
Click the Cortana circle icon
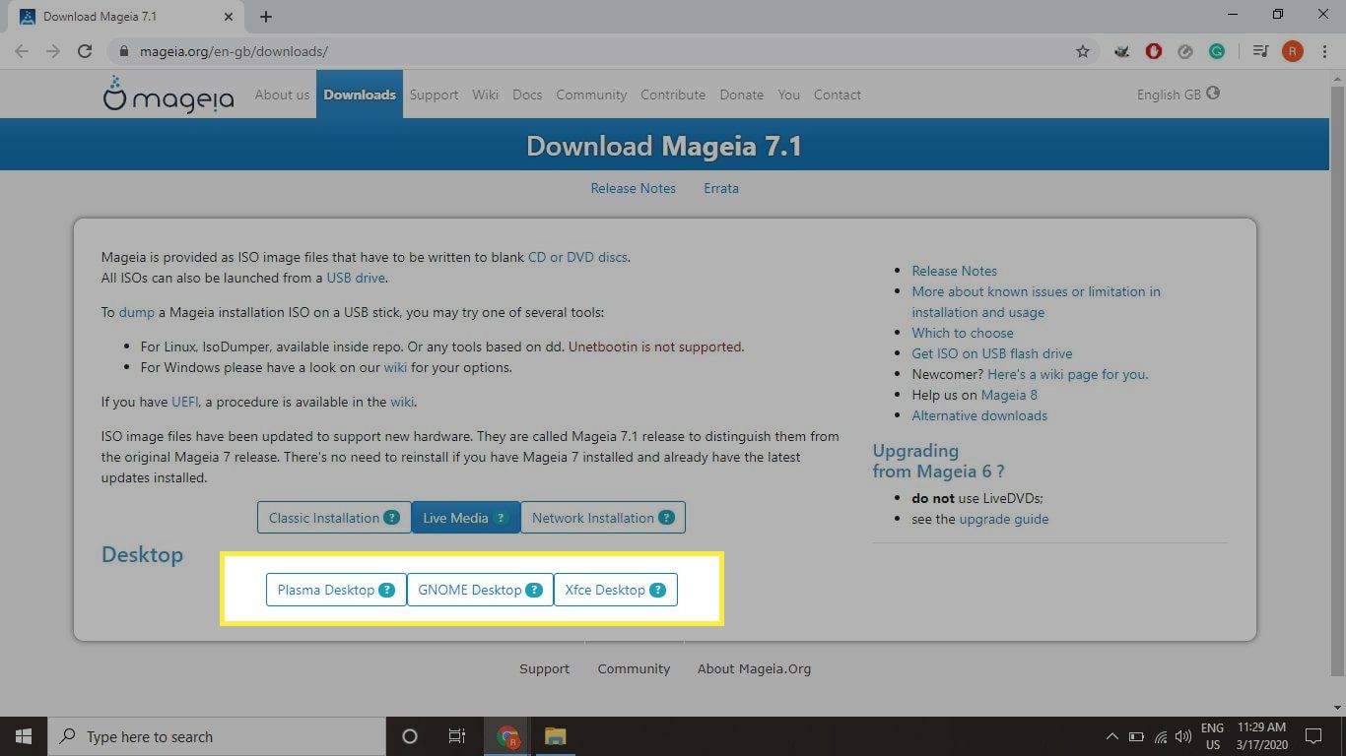[410, 736]
